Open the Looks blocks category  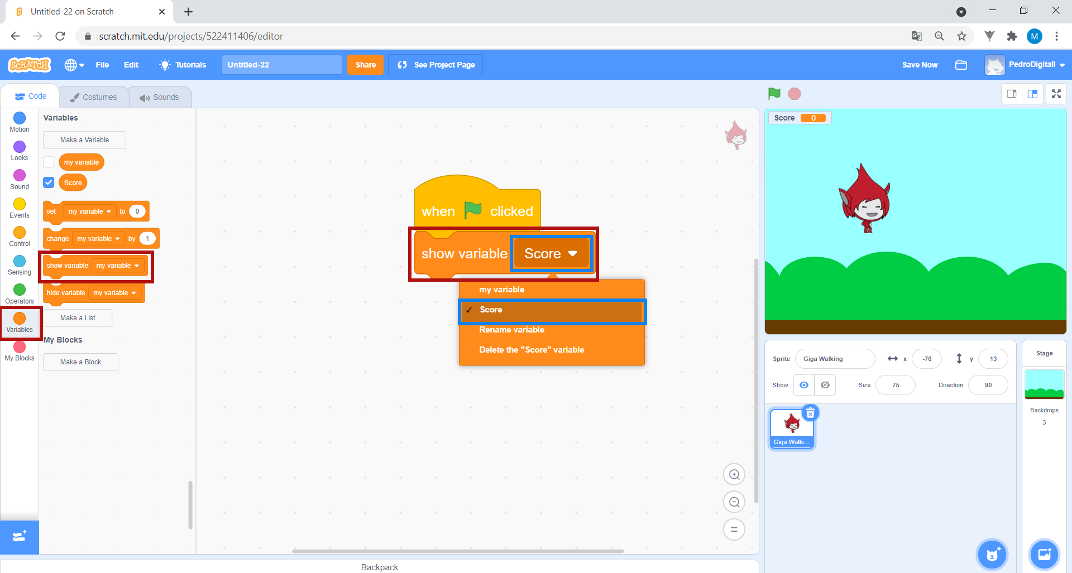(20, 151)
